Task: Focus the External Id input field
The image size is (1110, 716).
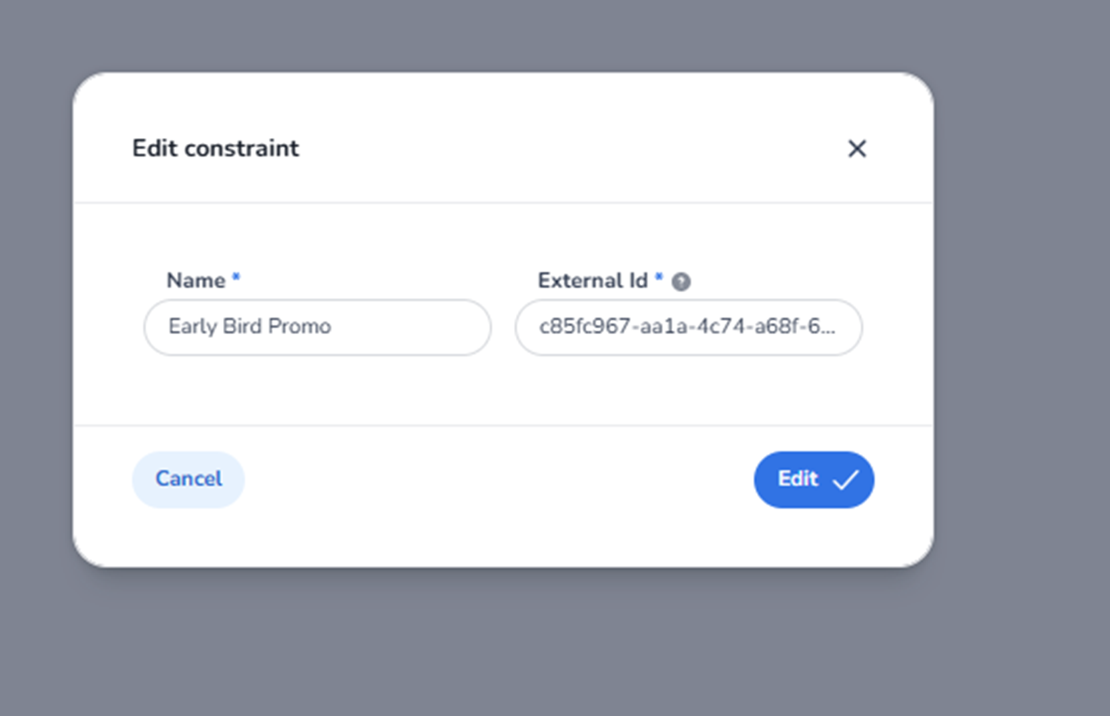Action: coord(688,327)
